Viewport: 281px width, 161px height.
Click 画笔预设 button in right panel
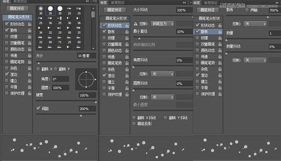208,10
